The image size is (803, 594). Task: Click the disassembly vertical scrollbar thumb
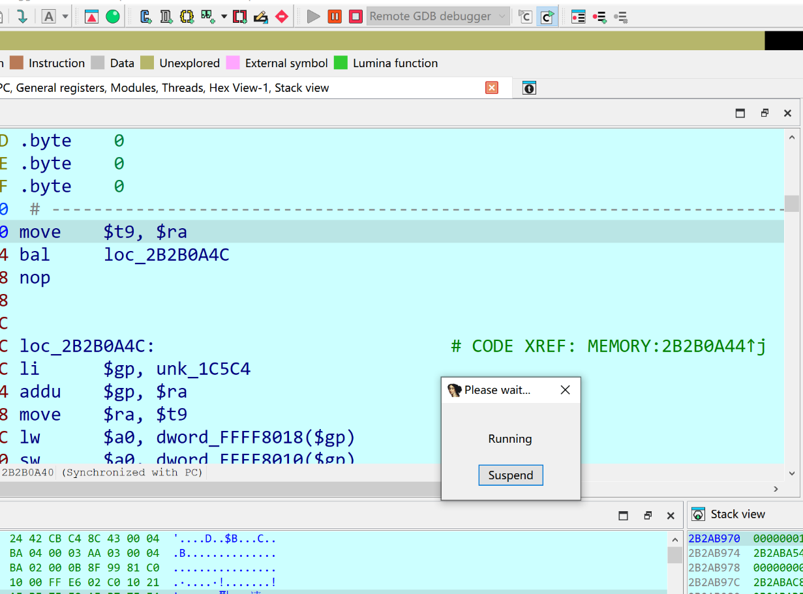[792, 203]
